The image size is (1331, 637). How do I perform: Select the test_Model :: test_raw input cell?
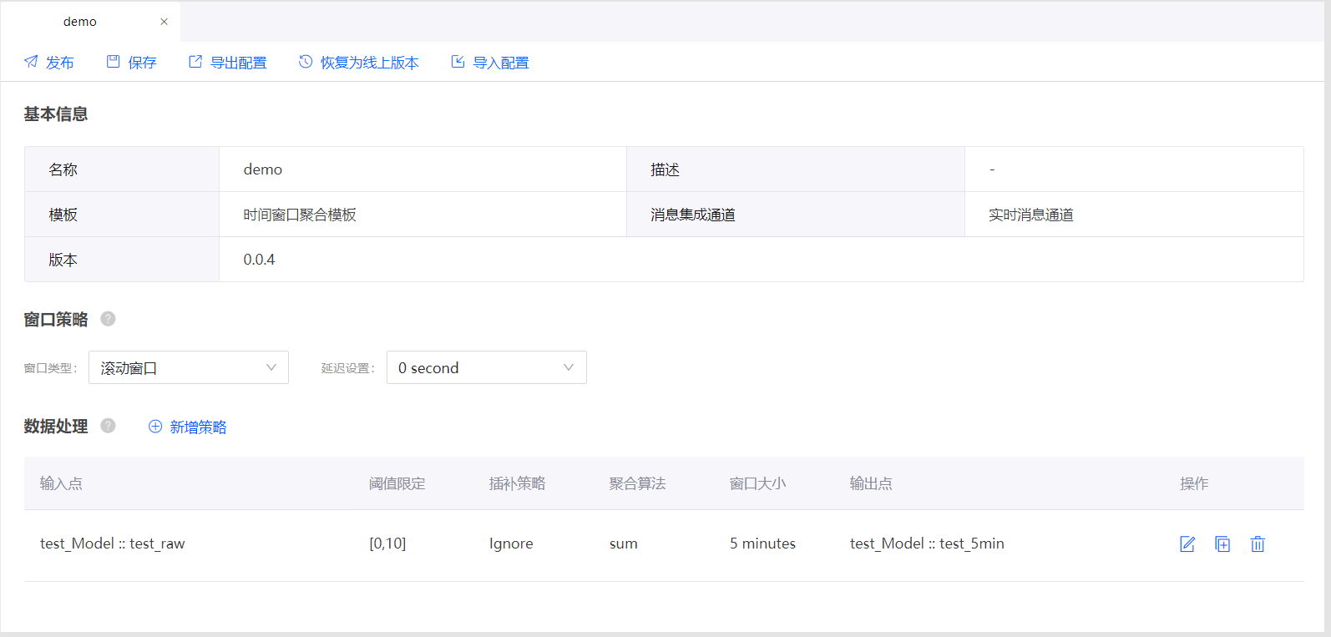pos(113,543)
